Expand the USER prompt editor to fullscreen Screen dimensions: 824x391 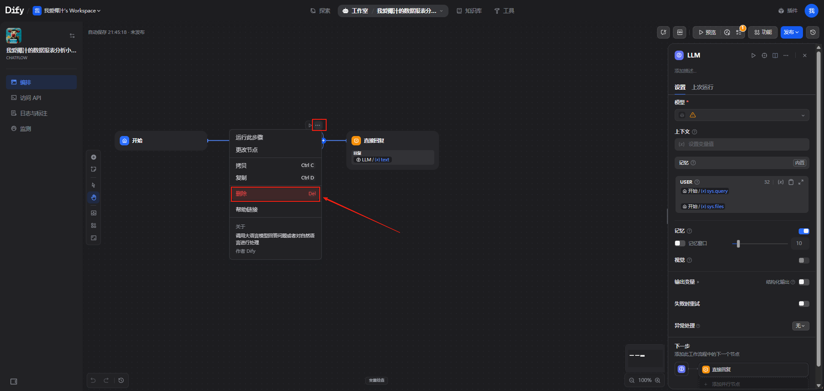[801, 182]
